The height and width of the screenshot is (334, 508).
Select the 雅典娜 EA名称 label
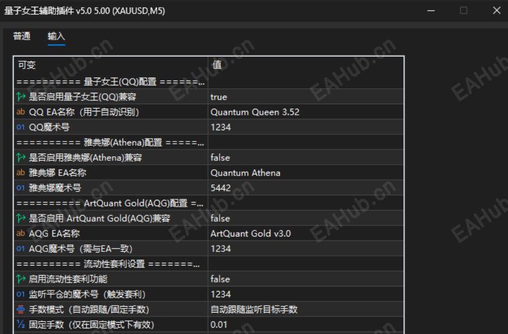(58, 173)
